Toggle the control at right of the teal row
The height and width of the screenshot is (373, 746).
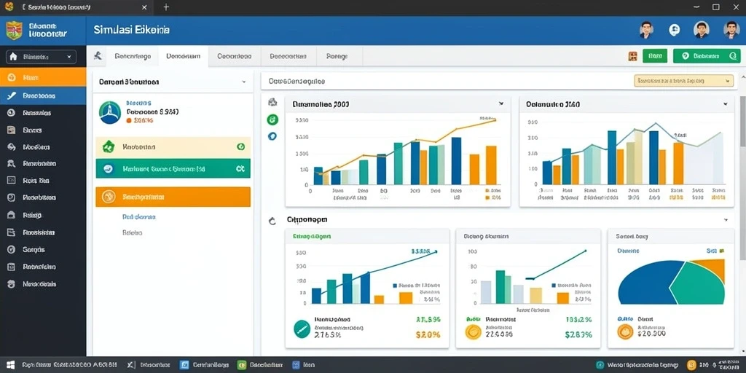[x=240, y=168]
